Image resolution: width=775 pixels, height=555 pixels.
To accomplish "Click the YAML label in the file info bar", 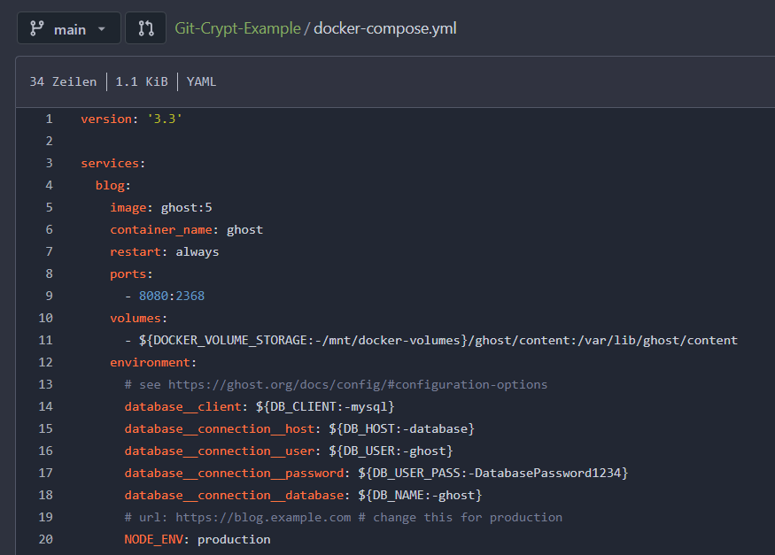I will [x=201, y=81].
